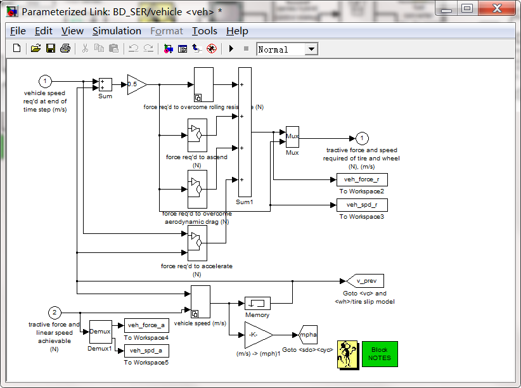Image resolution: width=521 pixels, height=388 pixels.
Task: Open the Help menu
Action: click(237, 31)
